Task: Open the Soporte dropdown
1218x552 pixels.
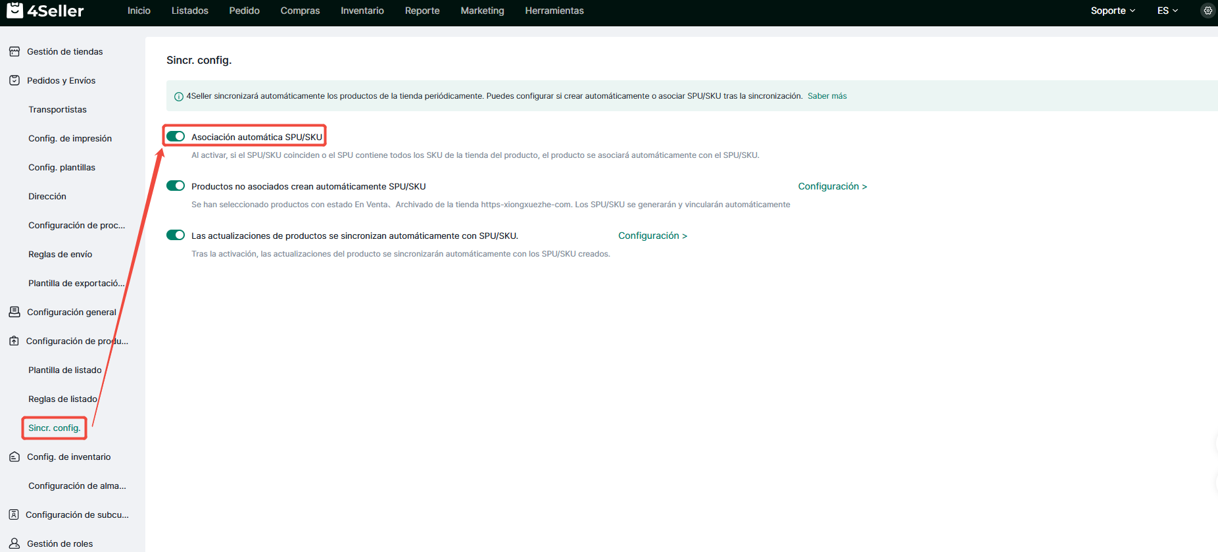Action: [1113, 11]
